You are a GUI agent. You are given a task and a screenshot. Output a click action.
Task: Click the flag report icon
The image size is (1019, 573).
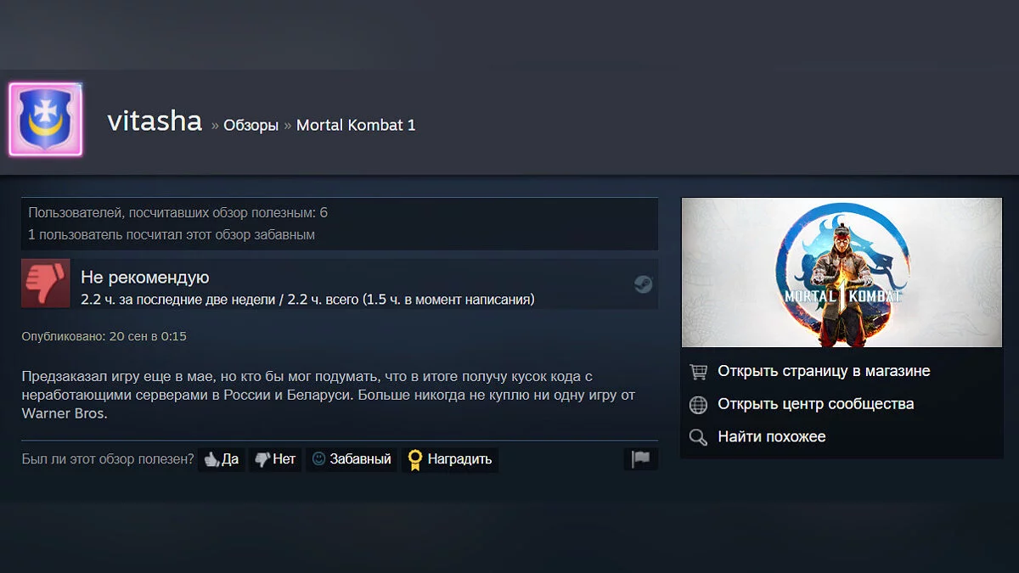640,459
